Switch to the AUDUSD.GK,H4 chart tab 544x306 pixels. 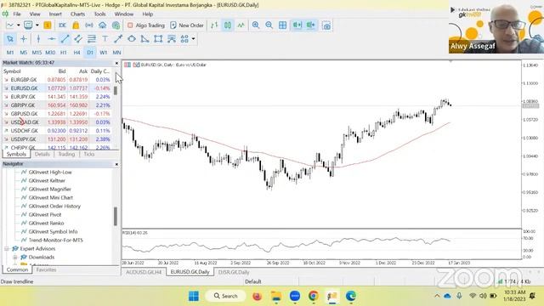144,272
